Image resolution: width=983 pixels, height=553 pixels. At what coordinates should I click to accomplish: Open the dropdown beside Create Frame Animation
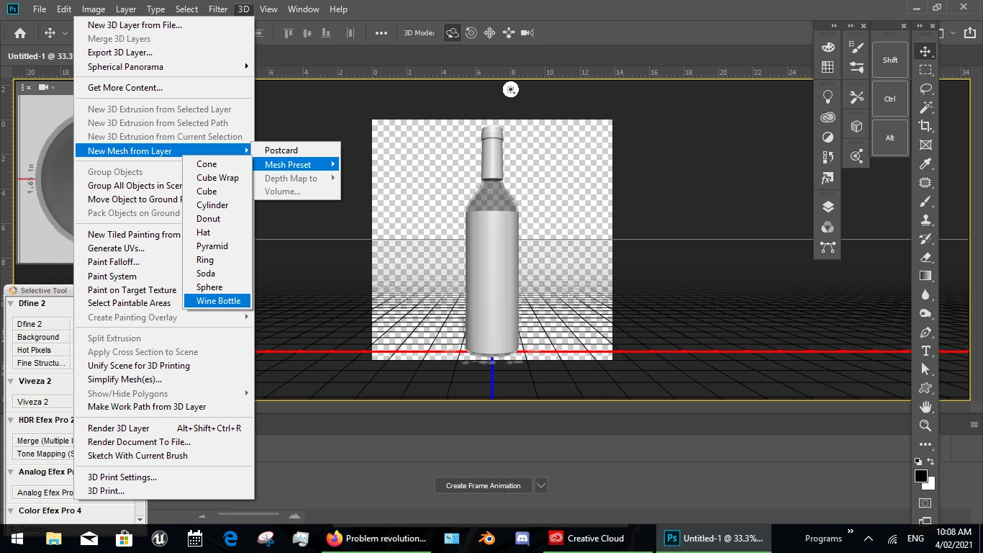click(x=541, y=485)
